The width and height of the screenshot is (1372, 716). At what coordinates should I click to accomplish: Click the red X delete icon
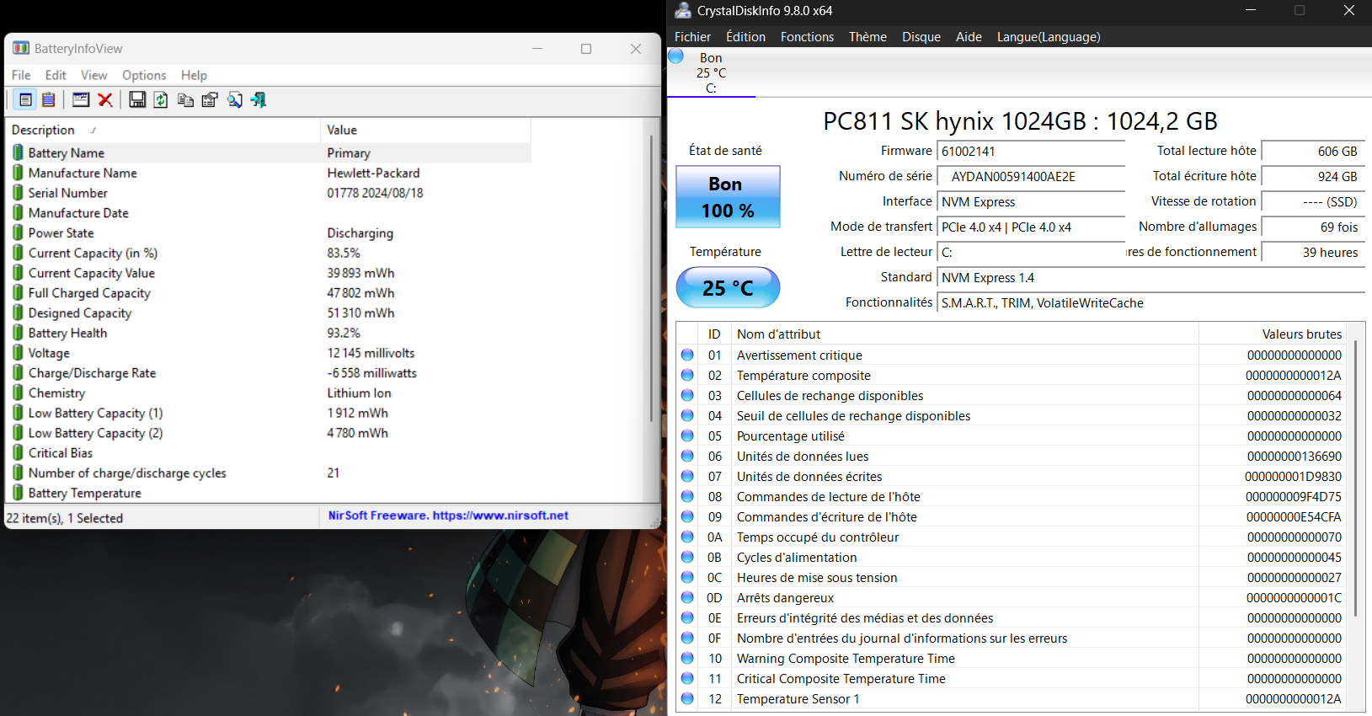point(105,100)
